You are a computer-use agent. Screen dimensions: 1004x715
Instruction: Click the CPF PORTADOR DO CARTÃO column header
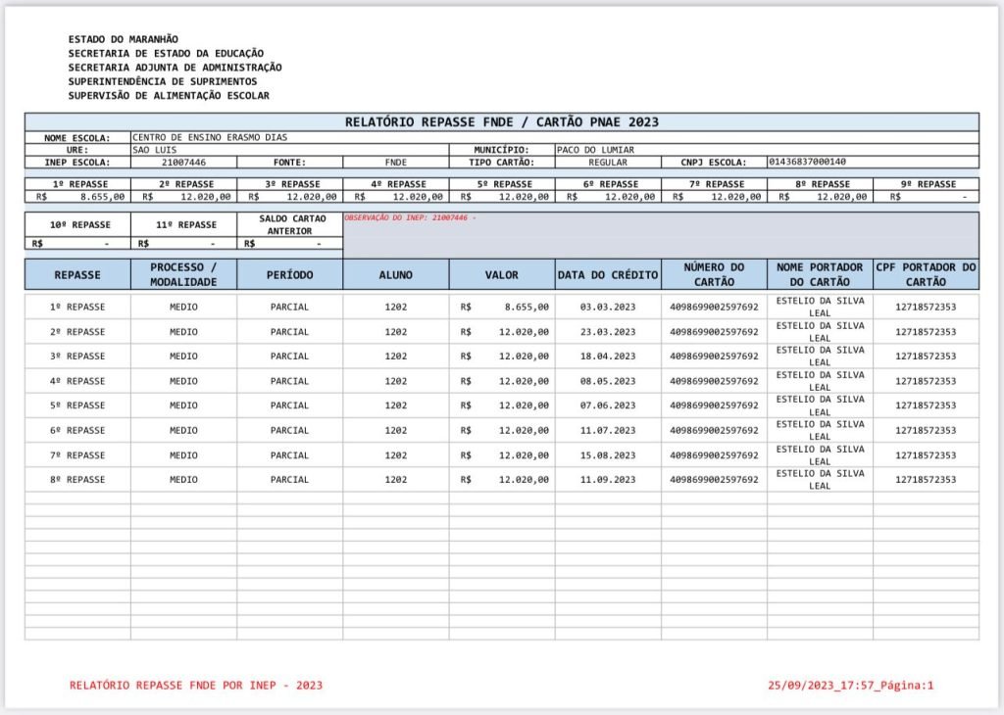[x=926, y=274]
